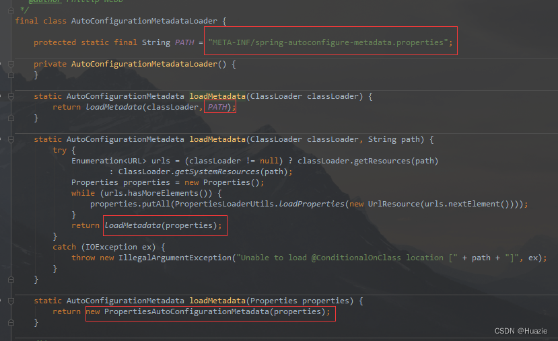558x341 pixels.
Task: Click the loadProperties static method call
Action: [312, 204]
